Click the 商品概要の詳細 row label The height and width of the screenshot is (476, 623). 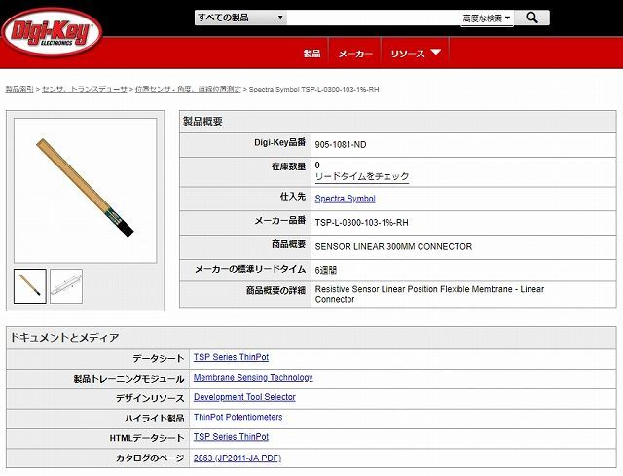pos(275,290)
